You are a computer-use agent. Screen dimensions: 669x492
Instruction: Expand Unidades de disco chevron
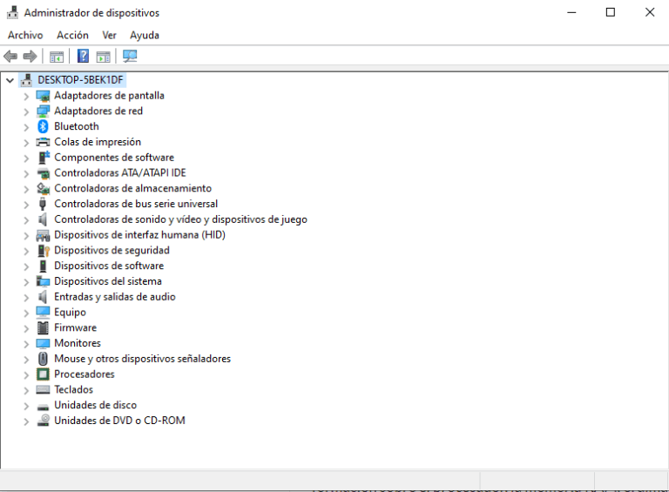[26, 406]
